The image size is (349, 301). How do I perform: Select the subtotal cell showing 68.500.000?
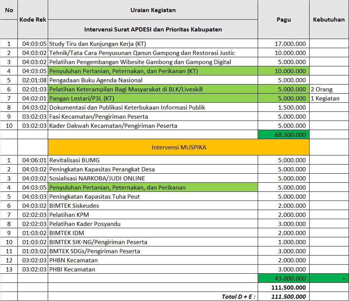click(283, 135)
